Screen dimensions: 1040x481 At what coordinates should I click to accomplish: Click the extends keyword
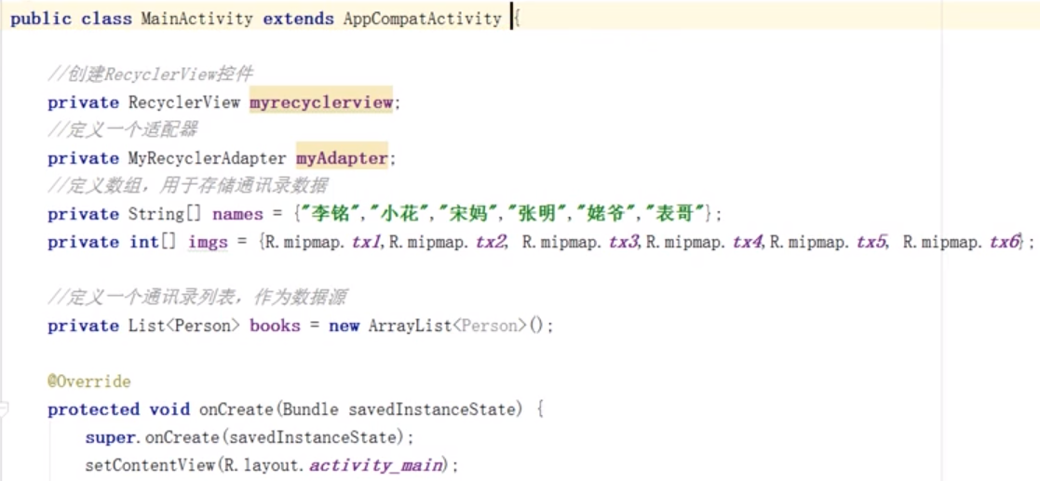[x=298, y=19]
